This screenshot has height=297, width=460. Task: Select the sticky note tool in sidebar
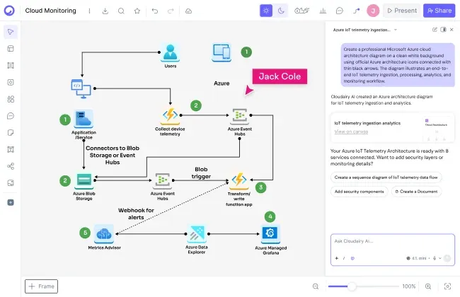pyautogui.click(x=11, y=132)
